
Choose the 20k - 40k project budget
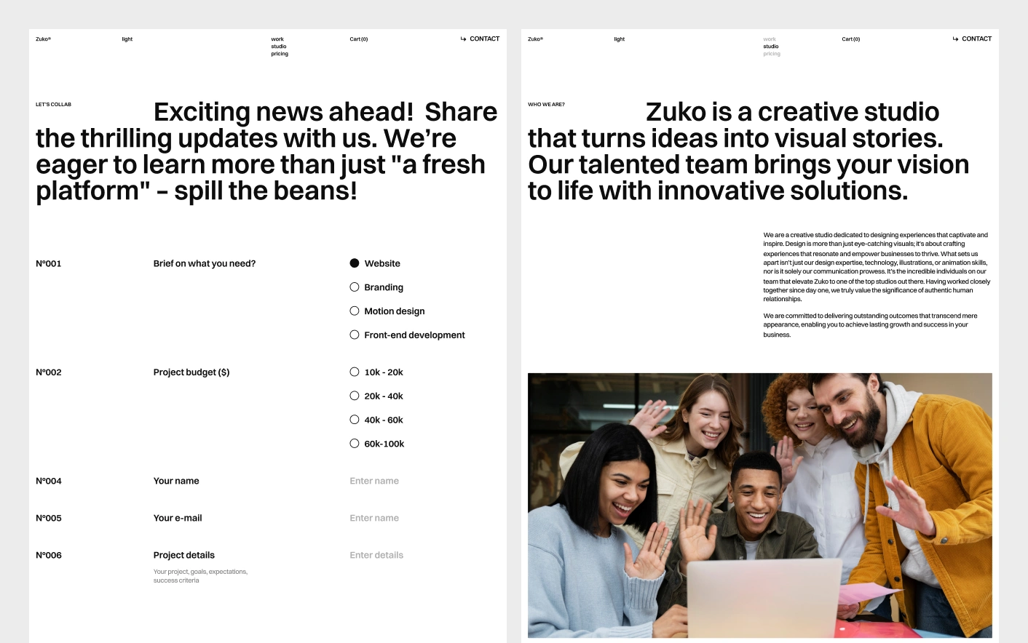coord(355,396)
